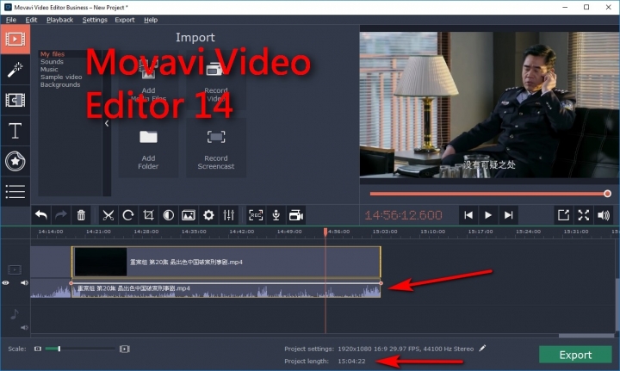Open the image overlay wizard icon
Screen dimensions: 620x371
(189, 215)
